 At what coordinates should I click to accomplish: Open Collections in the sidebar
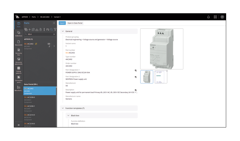[x=19, y=34]
